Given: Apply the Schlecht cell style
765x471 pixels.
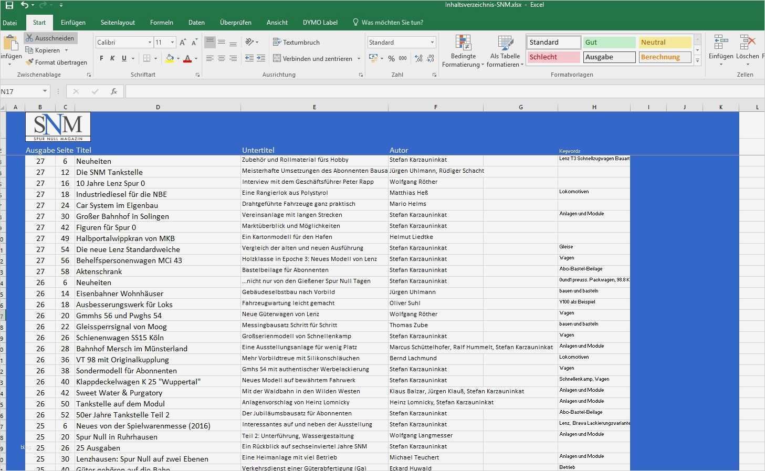Looking at the screenshot, I should click(x=553, y=57).
